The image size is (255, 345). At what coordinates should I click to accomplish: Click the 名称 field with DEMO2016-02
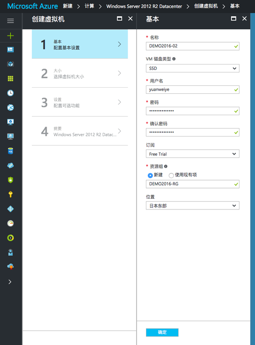click(192, 46)
